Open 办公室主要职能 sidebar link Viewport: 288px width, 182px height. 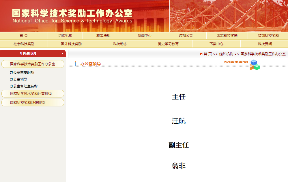click(x=22, y=72)
